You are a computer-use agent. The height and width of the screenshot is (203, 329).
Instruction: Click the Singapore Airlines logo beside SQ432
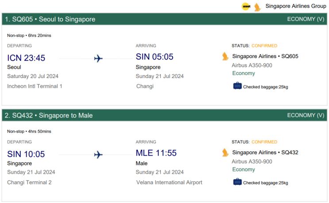pyautogui.click(x=225, y=152)
